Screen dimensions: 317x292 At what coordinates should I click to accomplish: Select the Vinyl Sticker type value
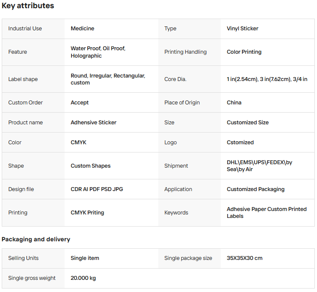[x=242, y=29]
